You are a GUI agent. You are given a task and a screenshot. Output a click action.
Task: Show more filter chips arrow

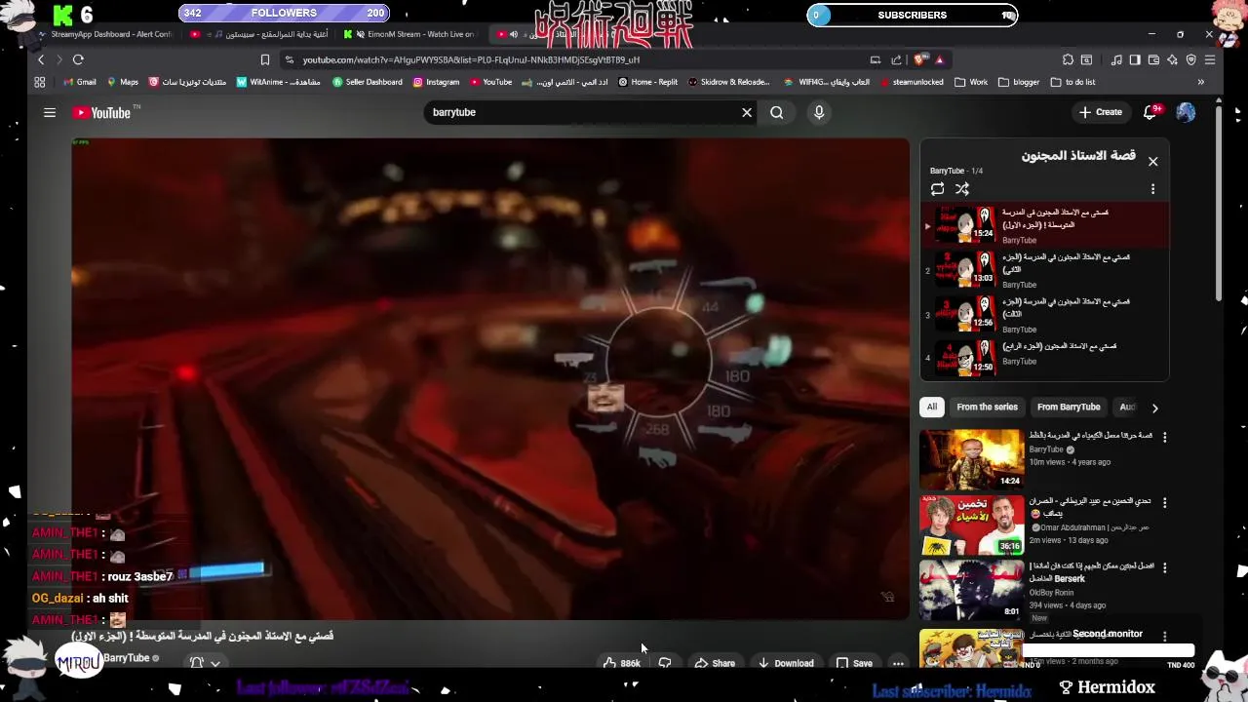click(1154, 408)
